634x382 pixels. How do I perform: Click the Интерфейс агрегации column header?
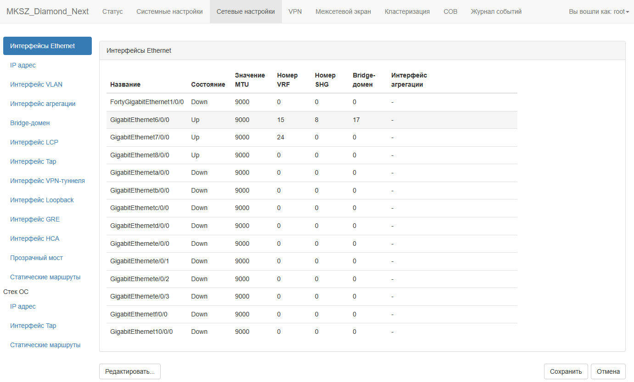[409, 80]
